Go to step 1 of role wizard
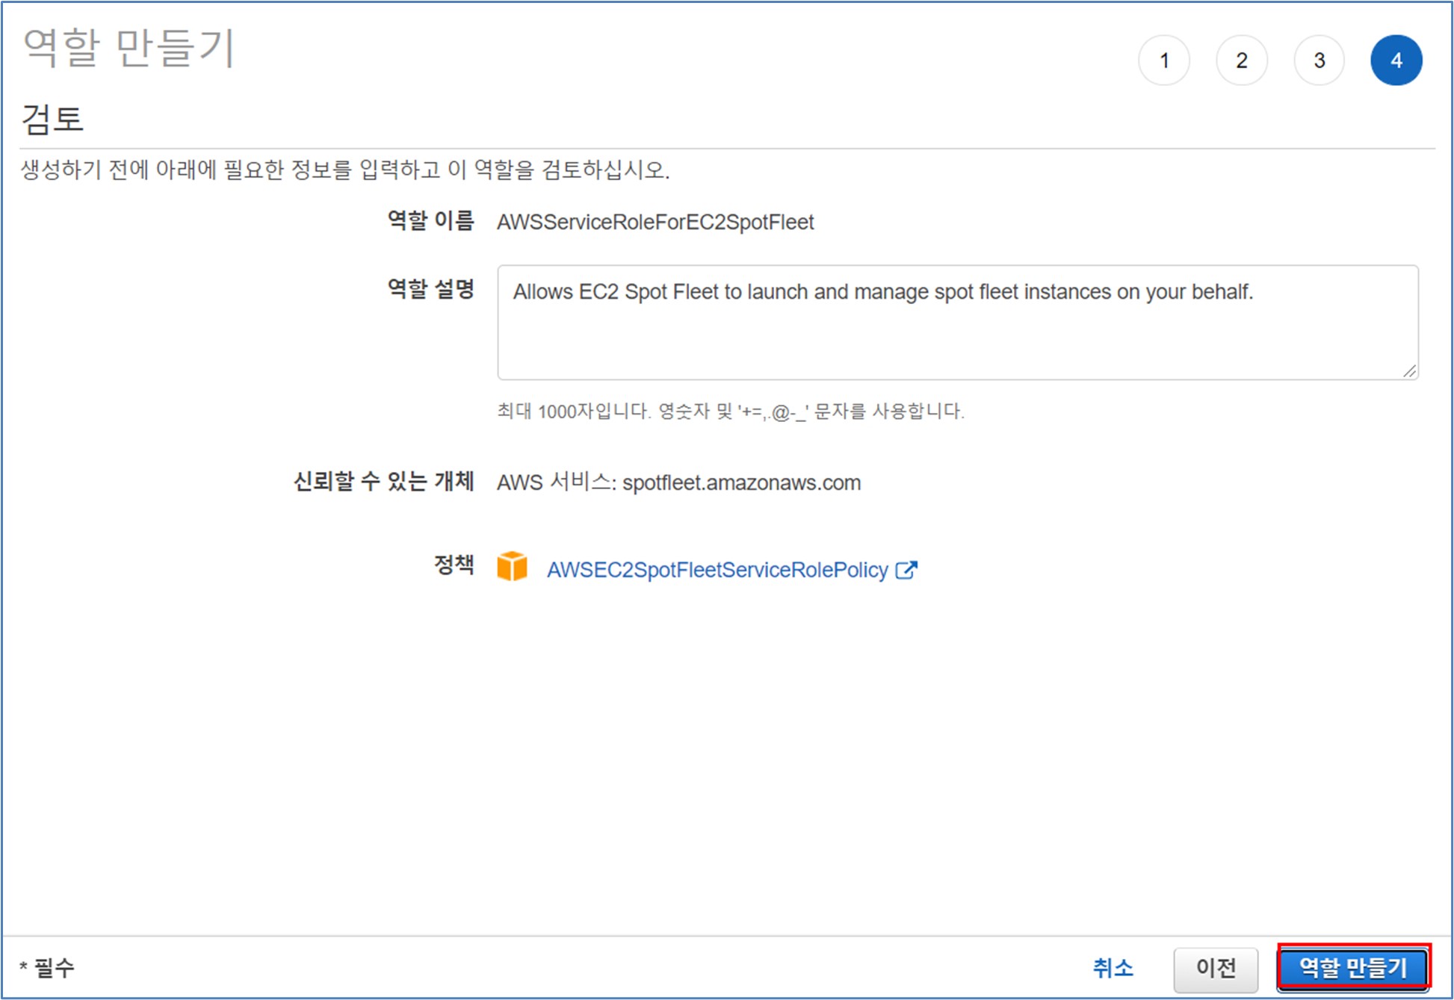1454x1000 pixels. tap(1163, 60)
